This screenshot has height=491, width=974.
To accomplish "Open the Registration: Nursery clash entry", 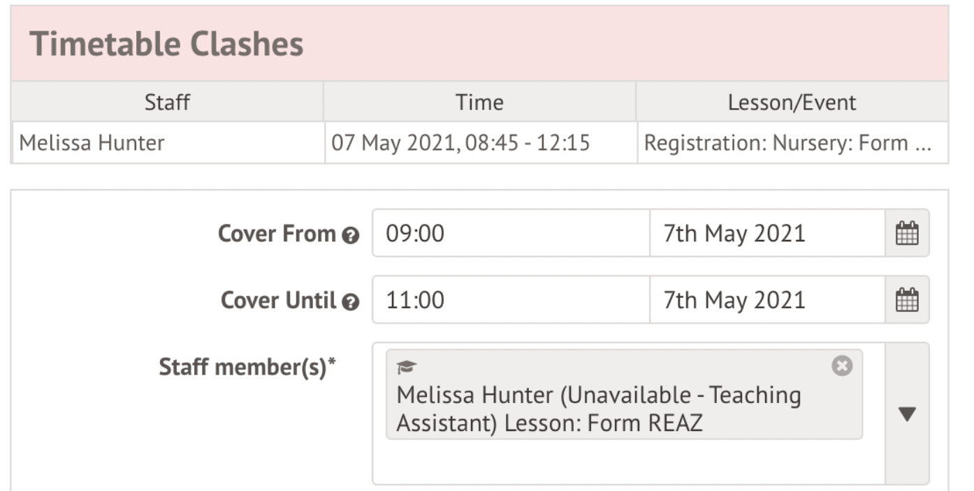I will [787, 143].
